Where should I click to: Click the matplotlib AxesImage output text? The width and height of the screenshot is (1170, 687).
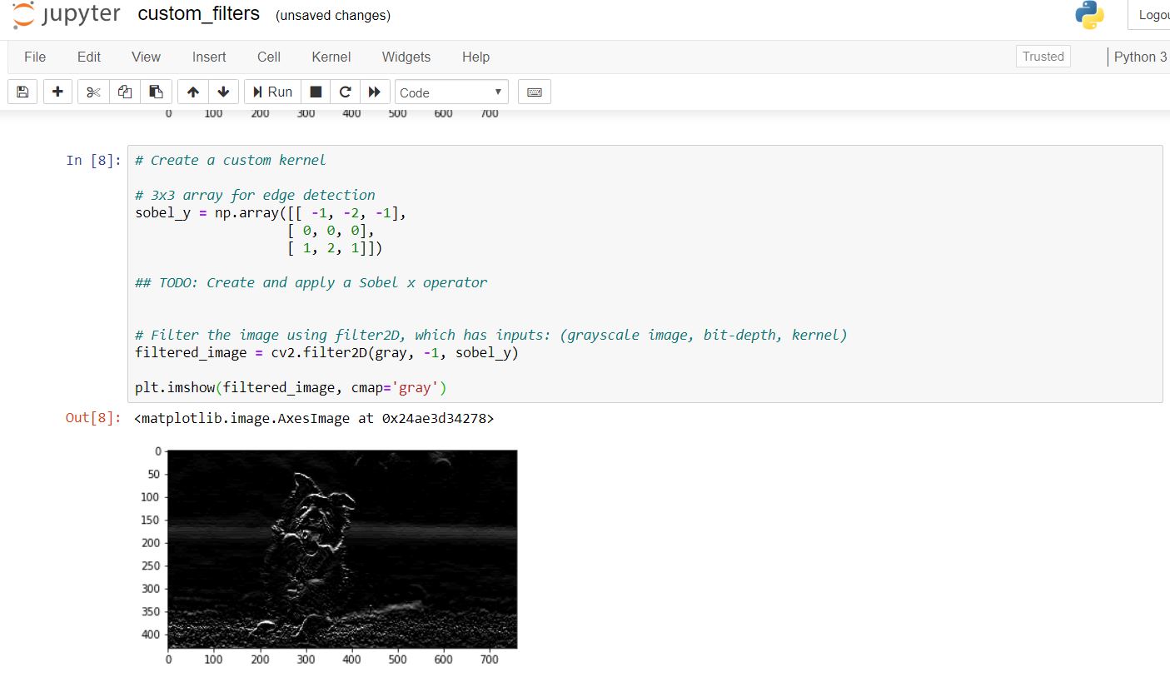[x=314, y=418]
